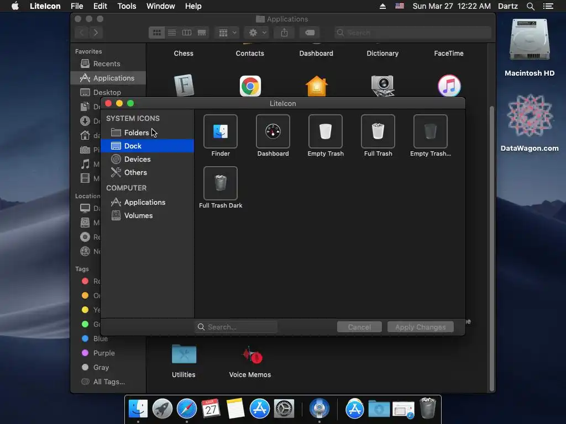Go forward in the Finder window
This screenshot has width=566, height=424.
pos(96,33)
